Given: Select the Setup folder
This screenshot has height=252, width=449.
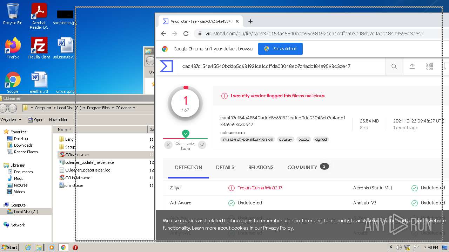Looking at the screenshot, I should pyautogui.click(x=67, y=147).
